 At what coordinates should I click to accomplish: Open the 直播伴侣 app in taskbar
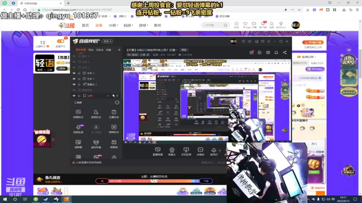click(67, 199)
